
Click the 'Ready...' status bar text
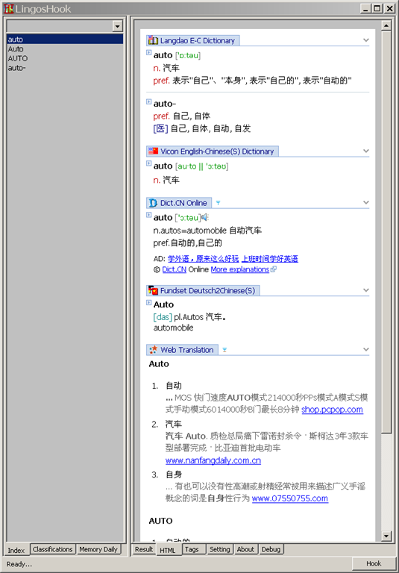point(19,564)
